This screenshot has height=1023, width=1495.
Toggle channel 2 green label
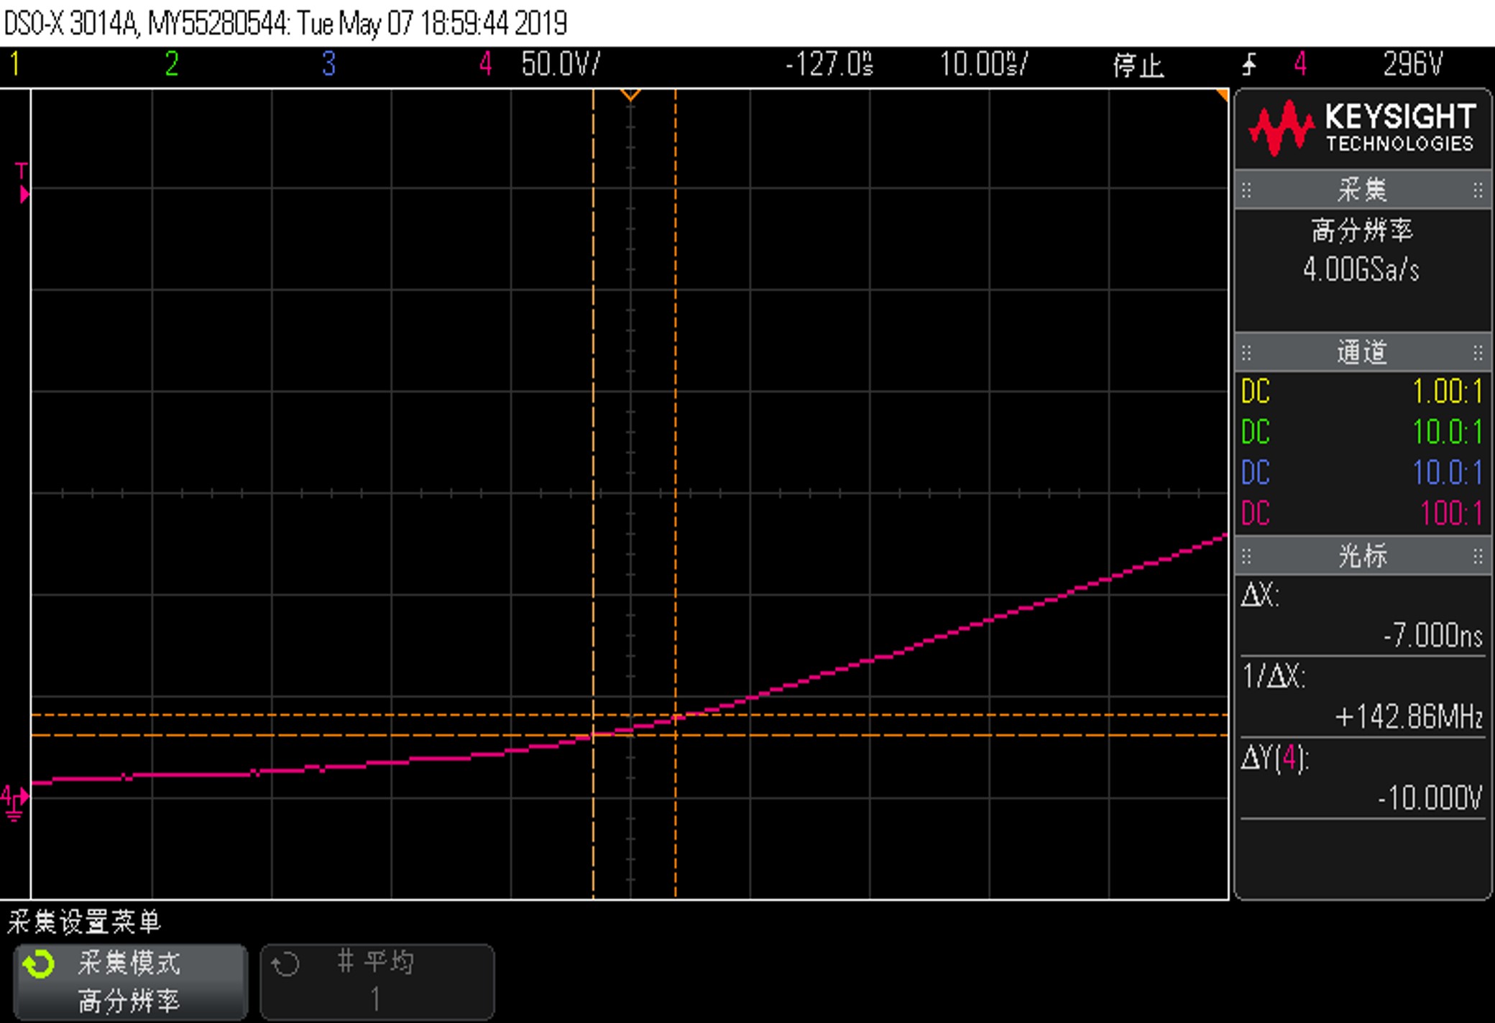(171, 65)
